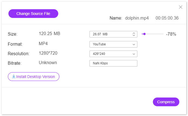Click the 00:05:00.36 duration text
This screenshot has height=116, width=188.
pyautogui.click(x=167, y=18)
